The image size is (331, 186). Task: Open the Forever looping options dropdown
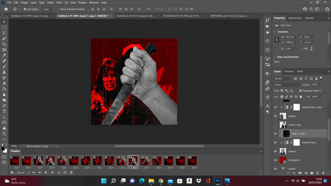23,173
